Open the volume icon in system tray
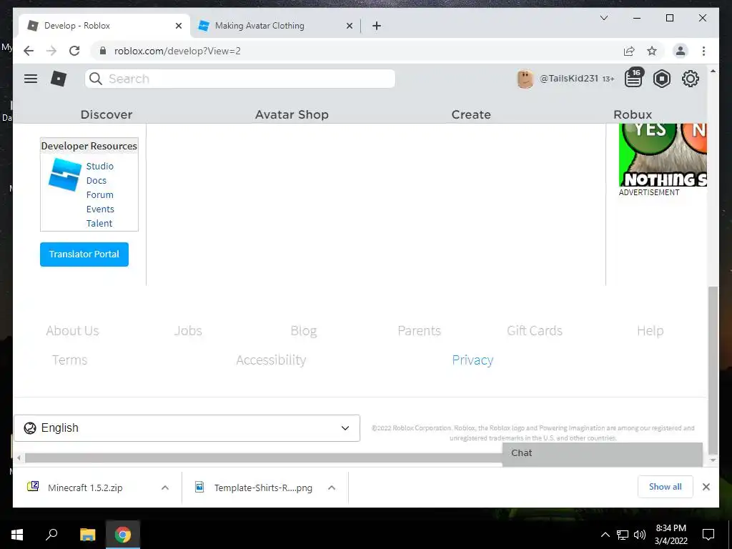Image resolution: width=732 pixels, height=549 pixels. point(640,535)
